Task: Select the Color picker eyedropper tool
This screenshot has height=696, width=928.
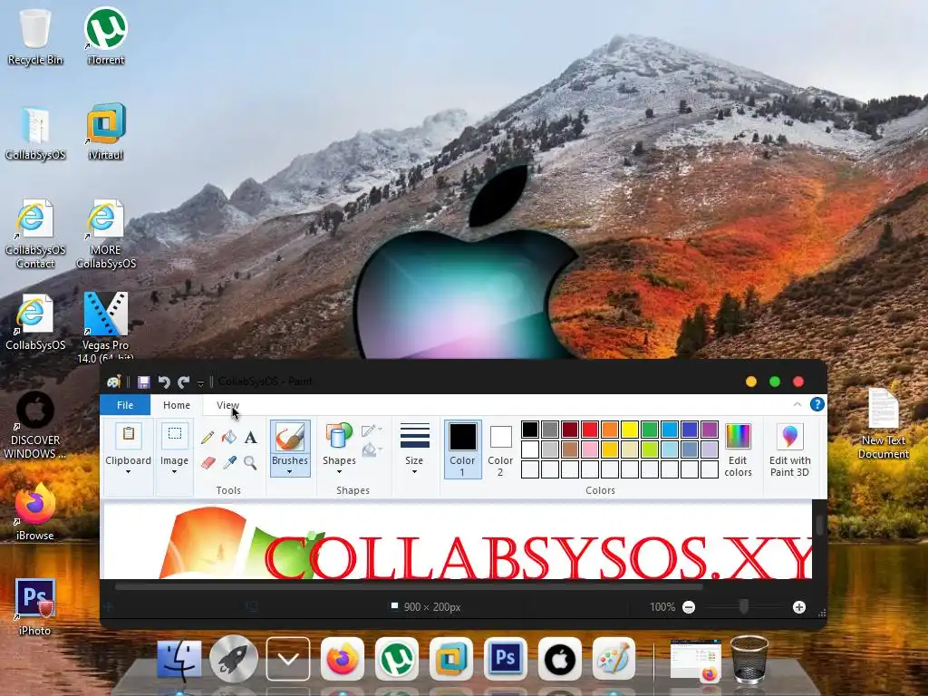Action: point(229,462)
